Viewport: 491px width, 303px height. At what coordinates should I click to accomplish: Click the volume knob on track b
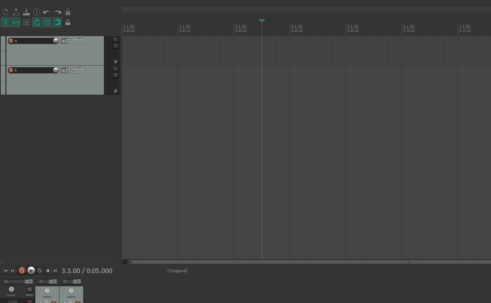tap(56, 70)
